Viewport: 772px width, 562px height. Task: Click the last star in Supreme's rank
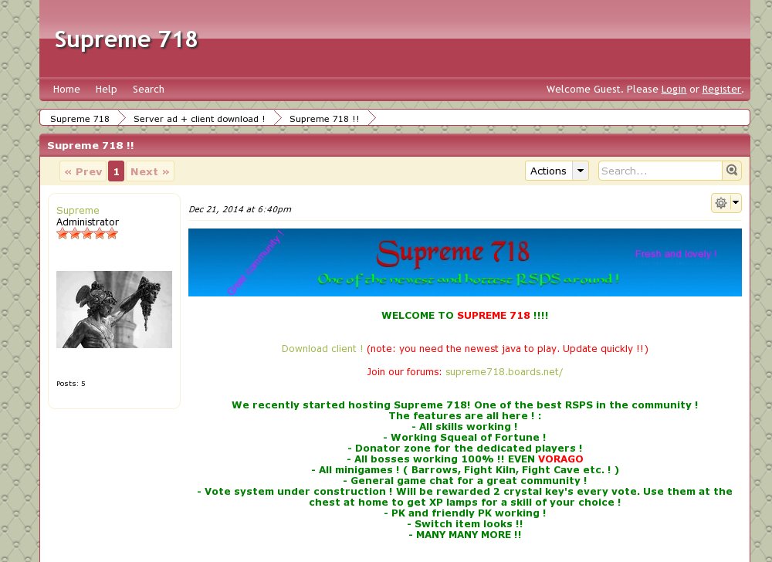pos(112,233)
